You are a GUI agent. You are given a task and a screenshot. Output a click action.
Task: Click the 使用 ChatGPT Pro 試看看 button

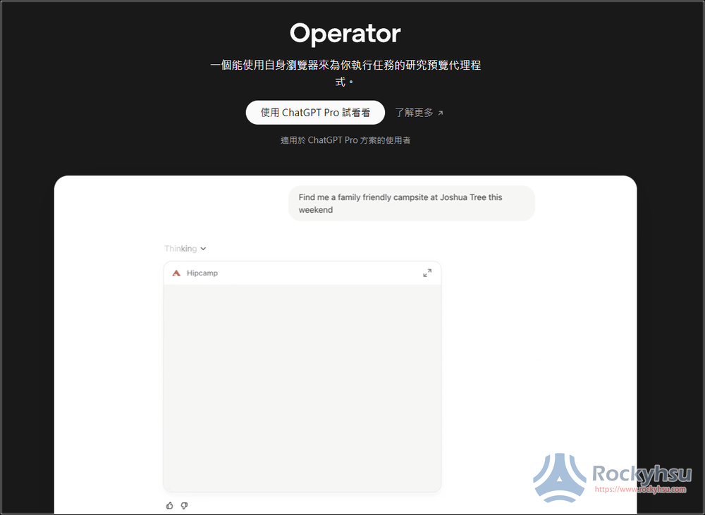315,112
